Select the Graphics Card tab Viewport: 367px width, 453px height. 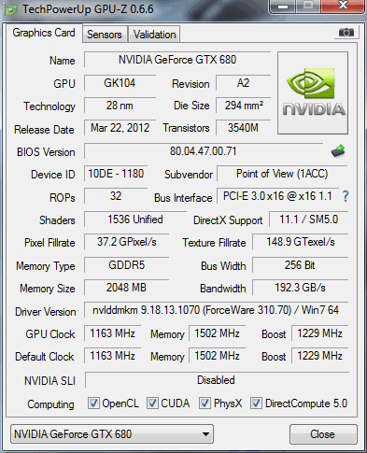(x=44, y=33)
